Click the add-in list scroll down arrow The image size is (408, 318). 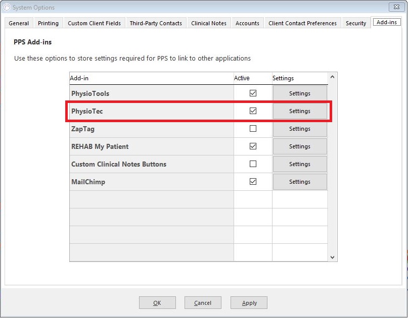(x=332, y=257)
